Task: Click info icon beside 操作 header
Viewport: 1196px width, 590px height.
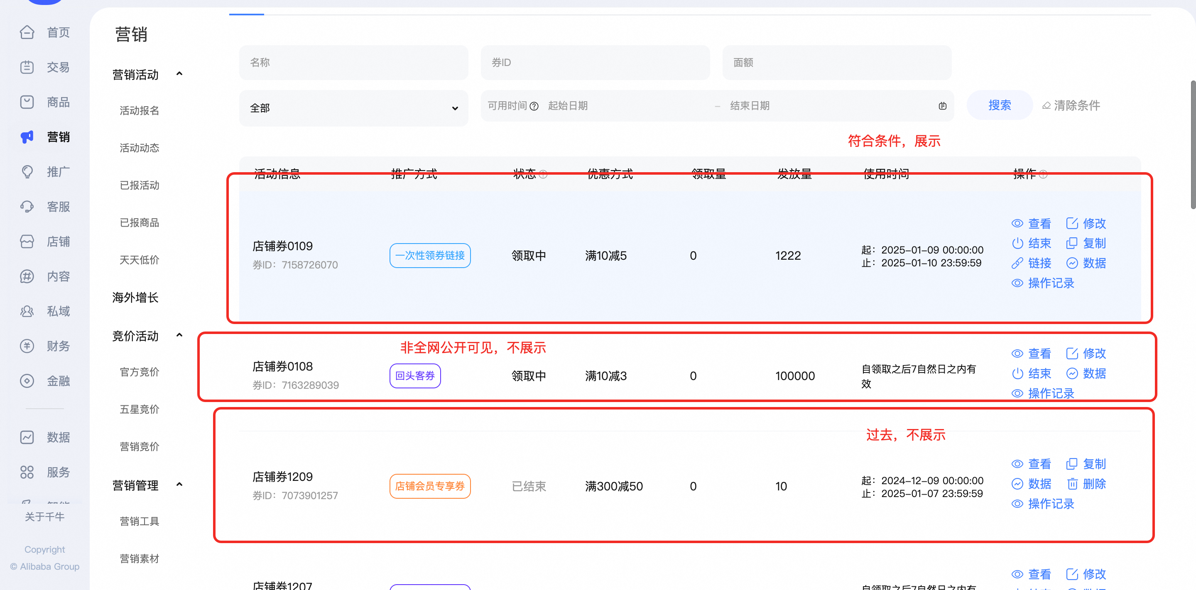Action: [x=1043, y=174]
